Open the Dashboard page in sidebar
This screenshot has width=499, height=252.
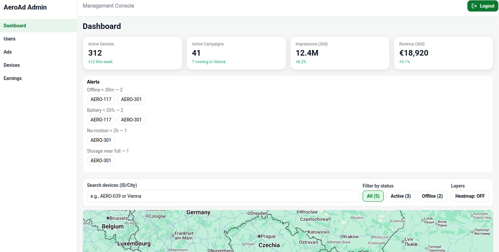(x=39, y=26)
